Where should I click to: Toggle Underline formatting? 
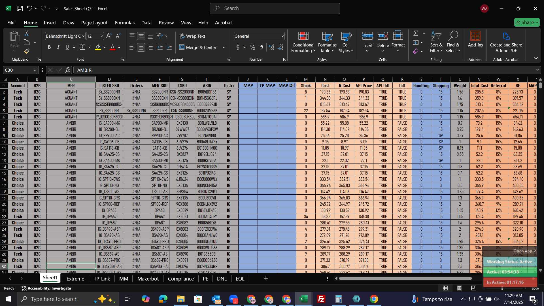point(67,48)
